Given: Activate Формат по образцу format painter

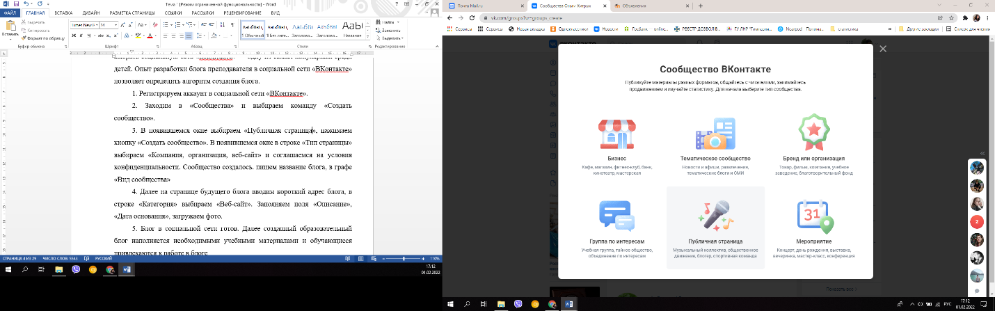Looking at the screenshot, I should 42,38.
